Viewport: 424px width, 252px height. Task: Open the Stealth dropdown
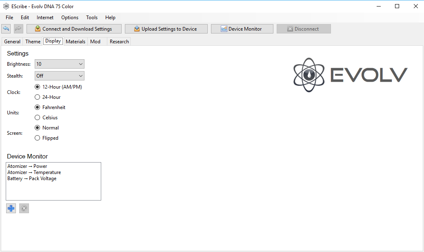[60, 76]
